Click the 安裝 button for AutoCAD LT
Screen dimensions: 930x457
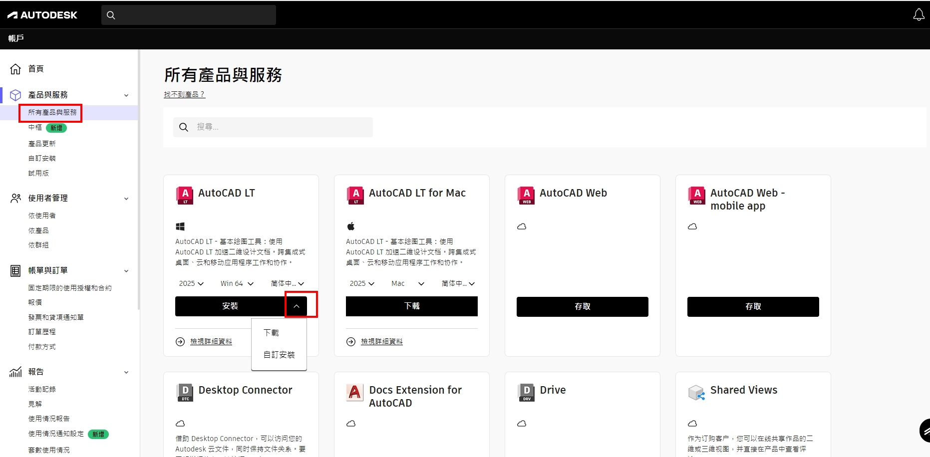pos(230,306)
